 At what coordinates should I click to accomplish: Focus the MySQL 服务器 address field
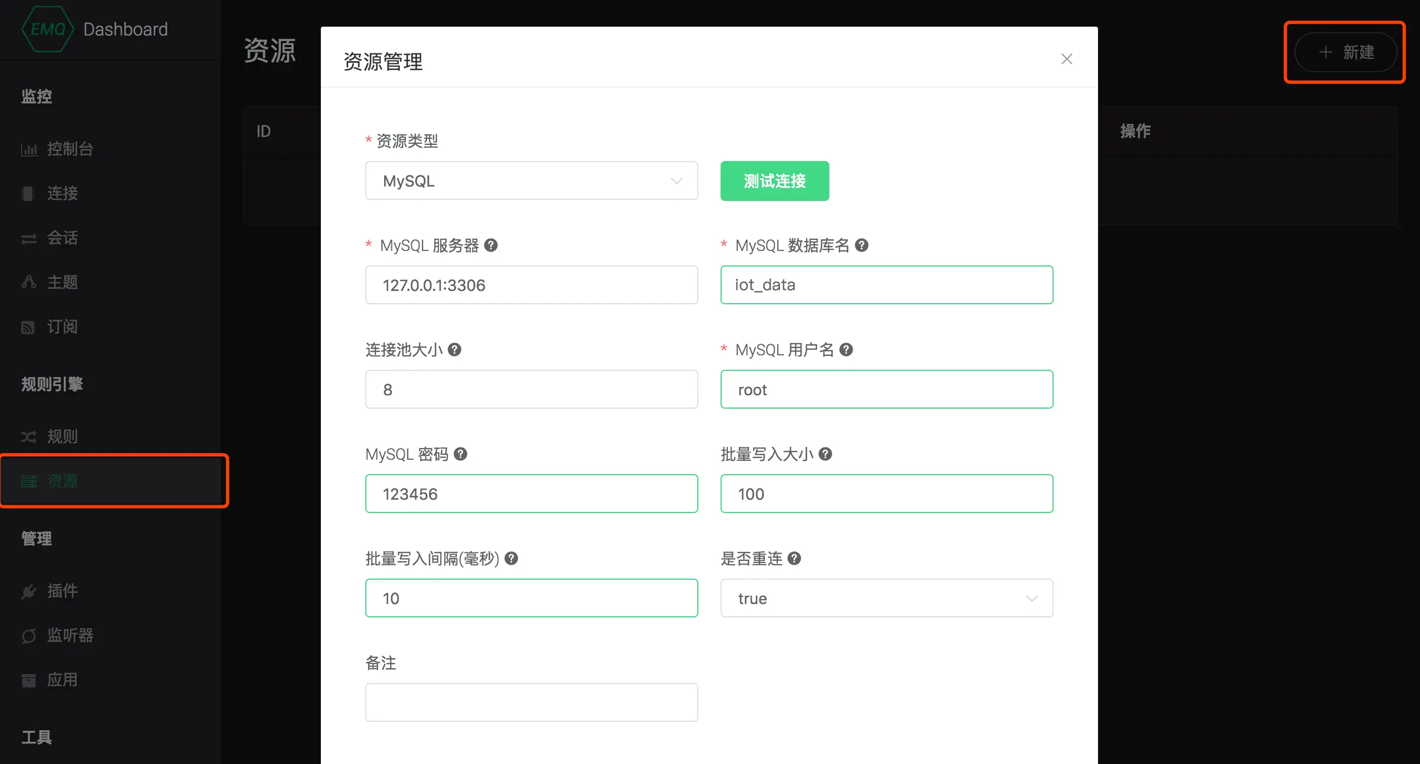click(531, 285)
